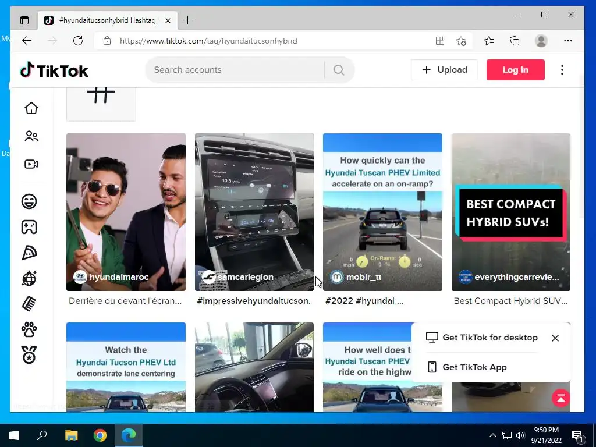Click the Upload button
Viewport: 596px width, 447px height.
coord(444,70)
